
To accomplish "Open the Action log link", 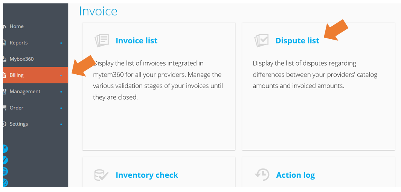I will pos(295,175).
